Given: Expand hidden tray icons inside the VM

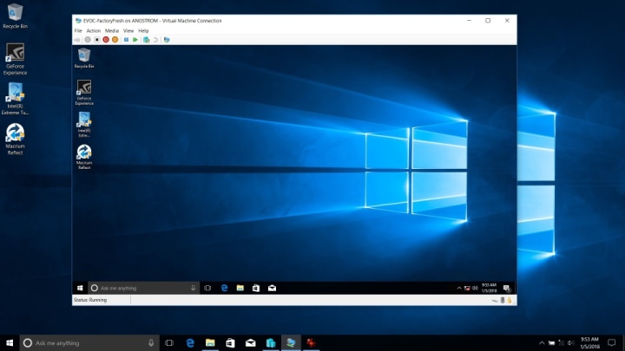Looking at the screenshot, I should coord(459,288).
